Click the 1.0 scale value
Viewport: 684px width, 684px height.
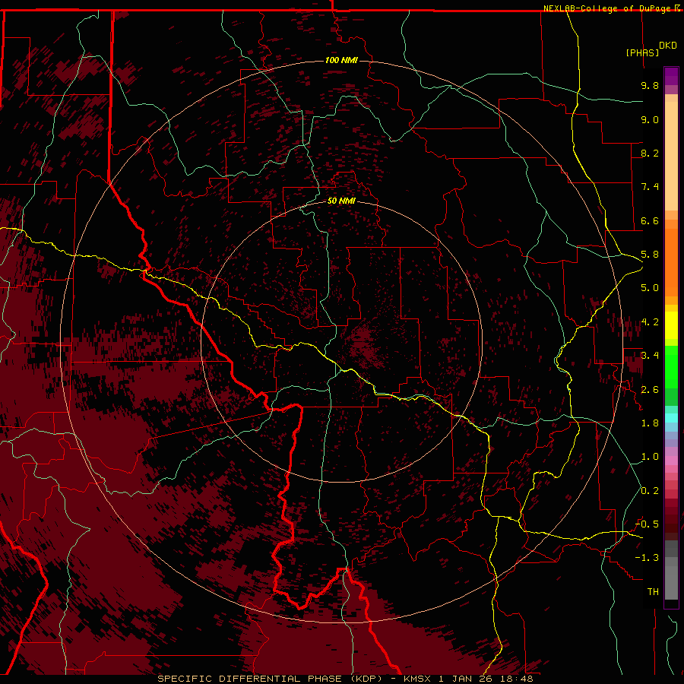pyautogui.click(x=650, y=457)
